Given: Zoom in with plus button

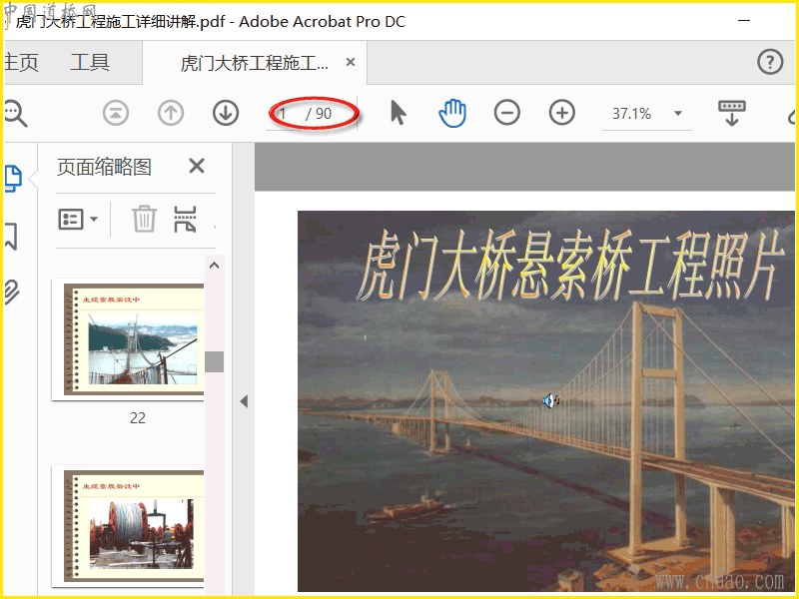Looking at the screenshot, I should [562, 113].
